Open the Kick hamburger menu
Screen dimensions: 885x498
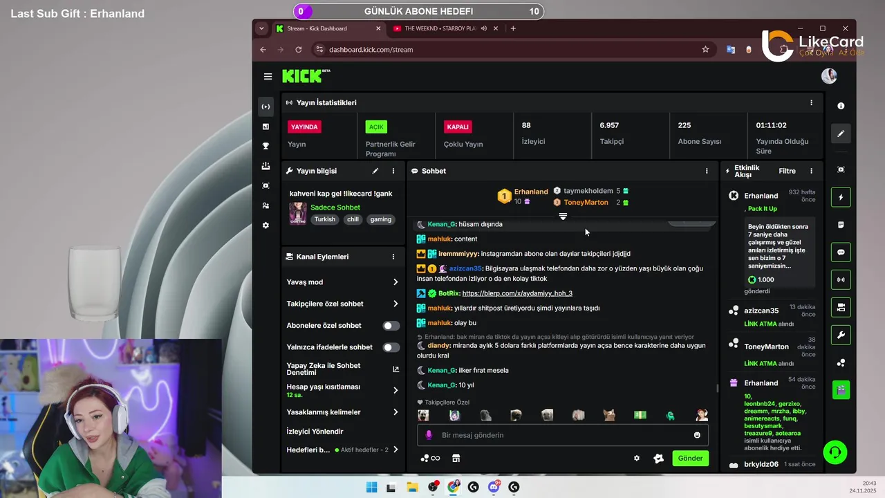click(x=268, y=77)
